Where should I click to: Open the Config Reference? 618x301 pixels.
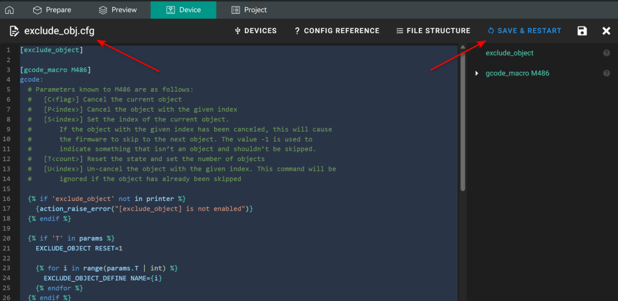pyautogui.click(x=336, y=31)
